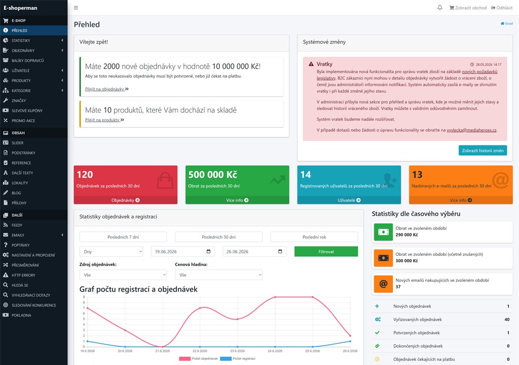Expand the Statistiky sidebar submenu

(62, 40)
